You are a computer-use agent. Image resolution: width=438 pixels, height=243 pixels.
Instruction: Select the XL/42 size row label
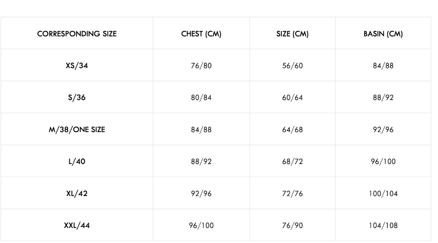[77, 193]
